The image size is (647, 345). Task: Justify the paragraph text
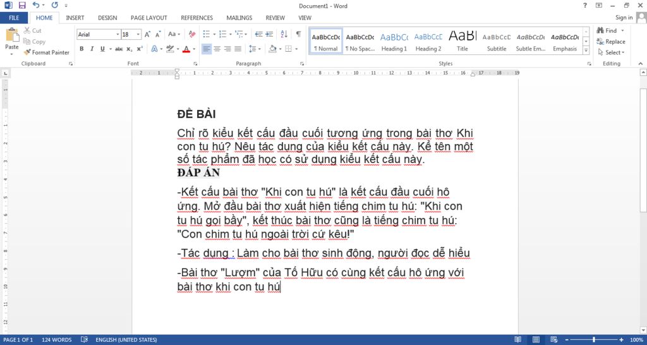coord(238,49)
